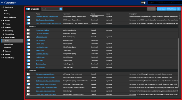Screen dimensions: 183x101
Task: Expand the Network sidebar section
Action: (1, 51)
